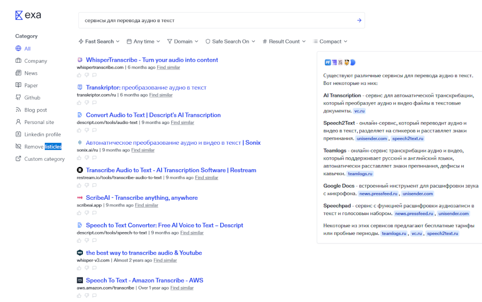The width and height of the screenshot is (482, 302).
Task: Open the Sonix result link
Action: (173, 143)
